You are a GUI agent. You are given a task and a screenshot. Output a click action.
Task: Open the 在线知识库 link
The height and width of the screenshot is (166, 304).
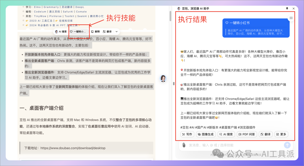[x=66, y=21]
